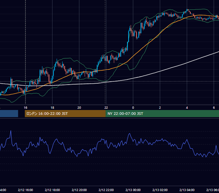Click the 16 hour label on chart axis
Image resolution: width=219 pixels, height=193 pixels.
tap(25, 108)
